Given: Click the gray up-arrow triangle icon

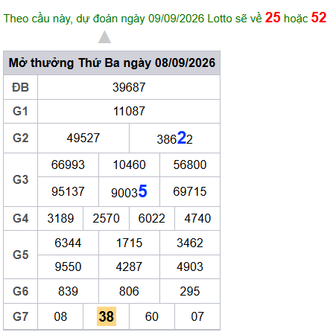Looking at the screenshot, I should (x=104, y=37).
